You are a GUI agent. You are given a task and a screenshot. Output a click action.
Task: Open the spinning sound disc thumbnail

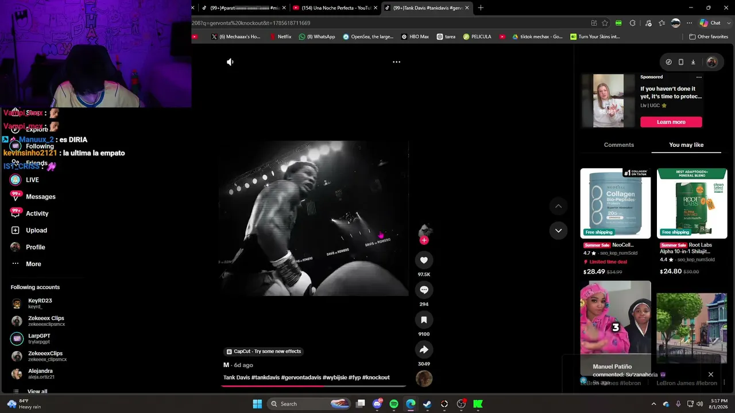point(424,379)
